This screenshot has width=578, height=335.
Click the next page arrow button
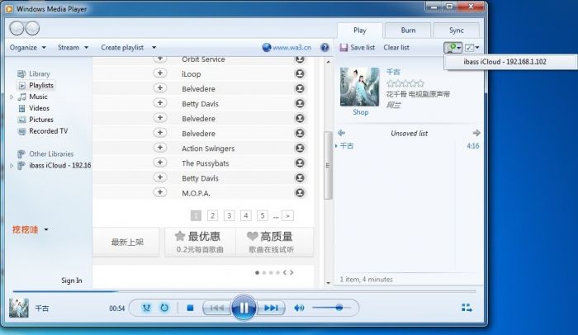click(x=287, y=215)
